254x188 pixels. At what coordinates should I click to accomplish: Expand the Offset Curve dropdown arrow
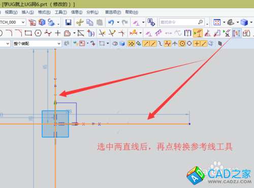click(x=74, y=33)
